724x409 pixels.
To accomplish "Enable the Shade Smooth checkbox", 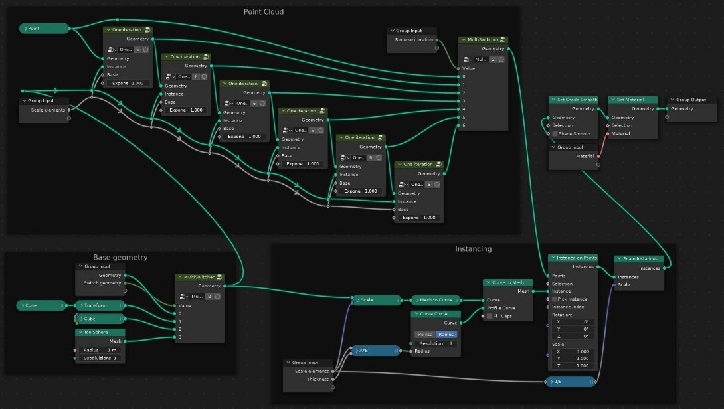I will coord(555,134).
